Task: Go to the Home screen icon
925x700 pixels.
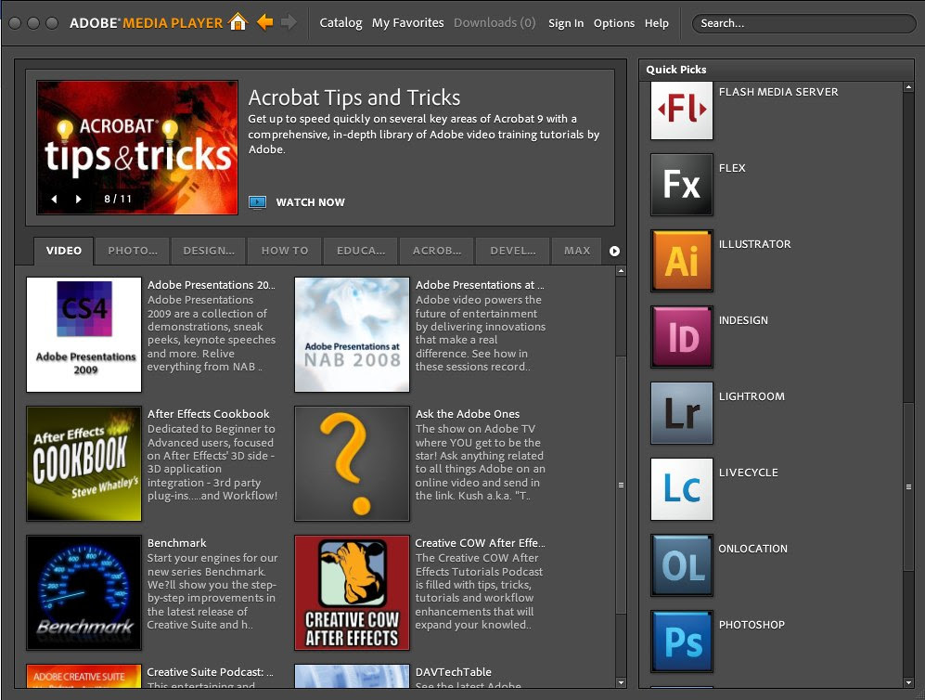Action: (238, 22)
